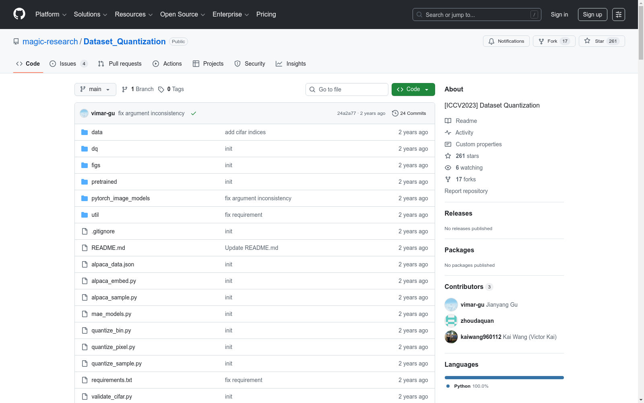Screen dimensions: 644x403
Task: Open the 'add cifar indices' commit message
Action: 245,132
